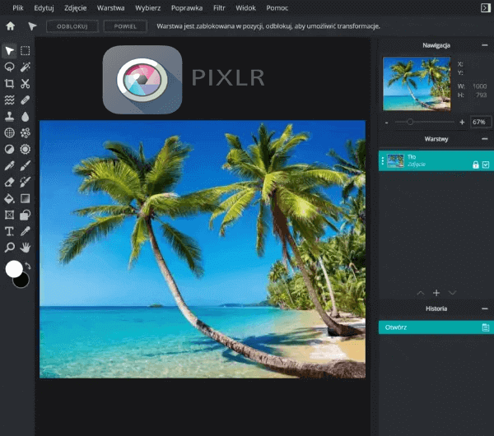Select the Magic Wand tool

[26, 67]
